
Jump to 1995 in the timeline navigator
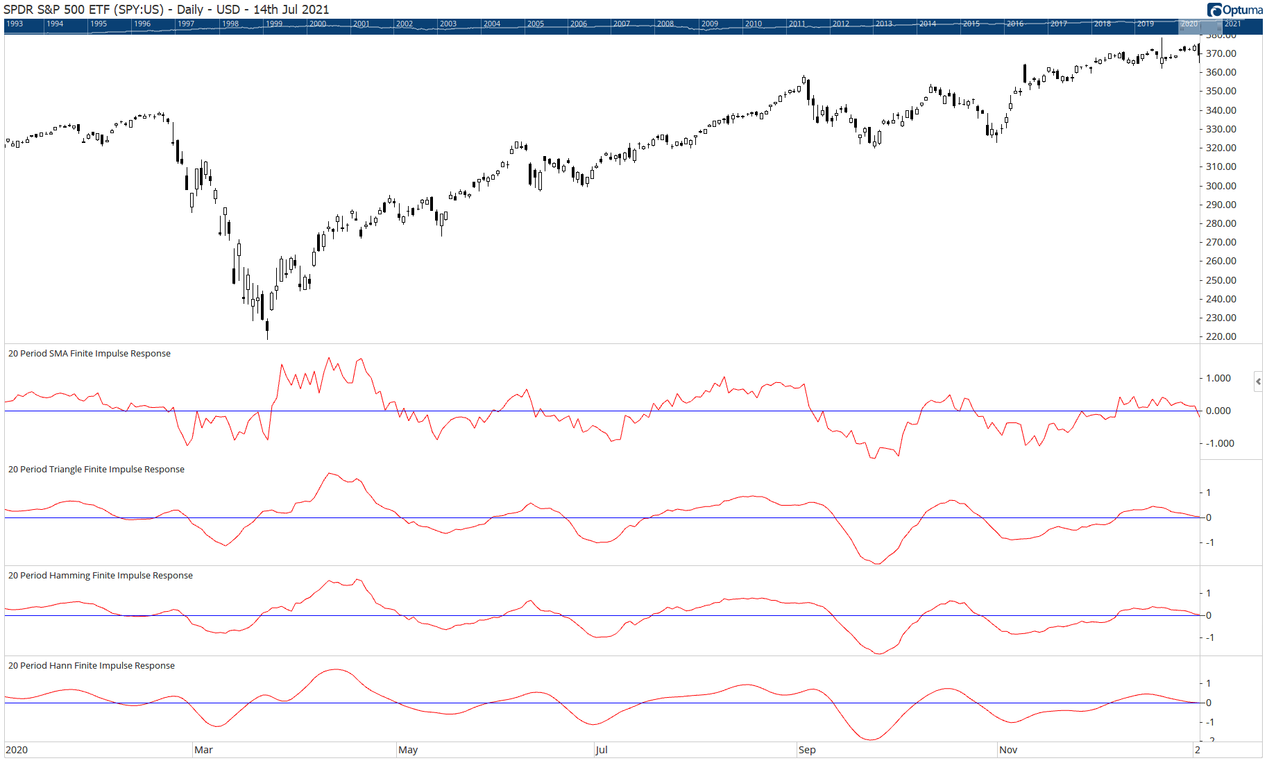(x=99, y=24)
